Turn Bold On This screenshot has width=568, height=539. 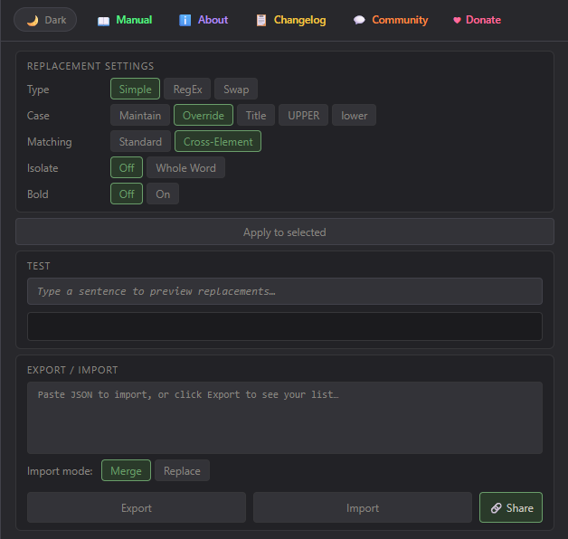point(163,194)
